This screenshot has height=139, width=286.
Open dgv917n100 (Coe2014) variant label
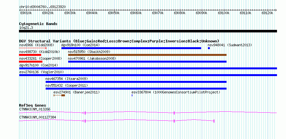pyautogui.click(x=39, y=65)
